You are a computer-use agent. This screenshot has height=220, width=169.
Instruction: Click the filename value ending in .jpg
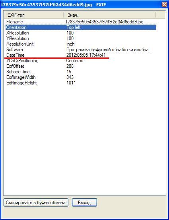105,22
